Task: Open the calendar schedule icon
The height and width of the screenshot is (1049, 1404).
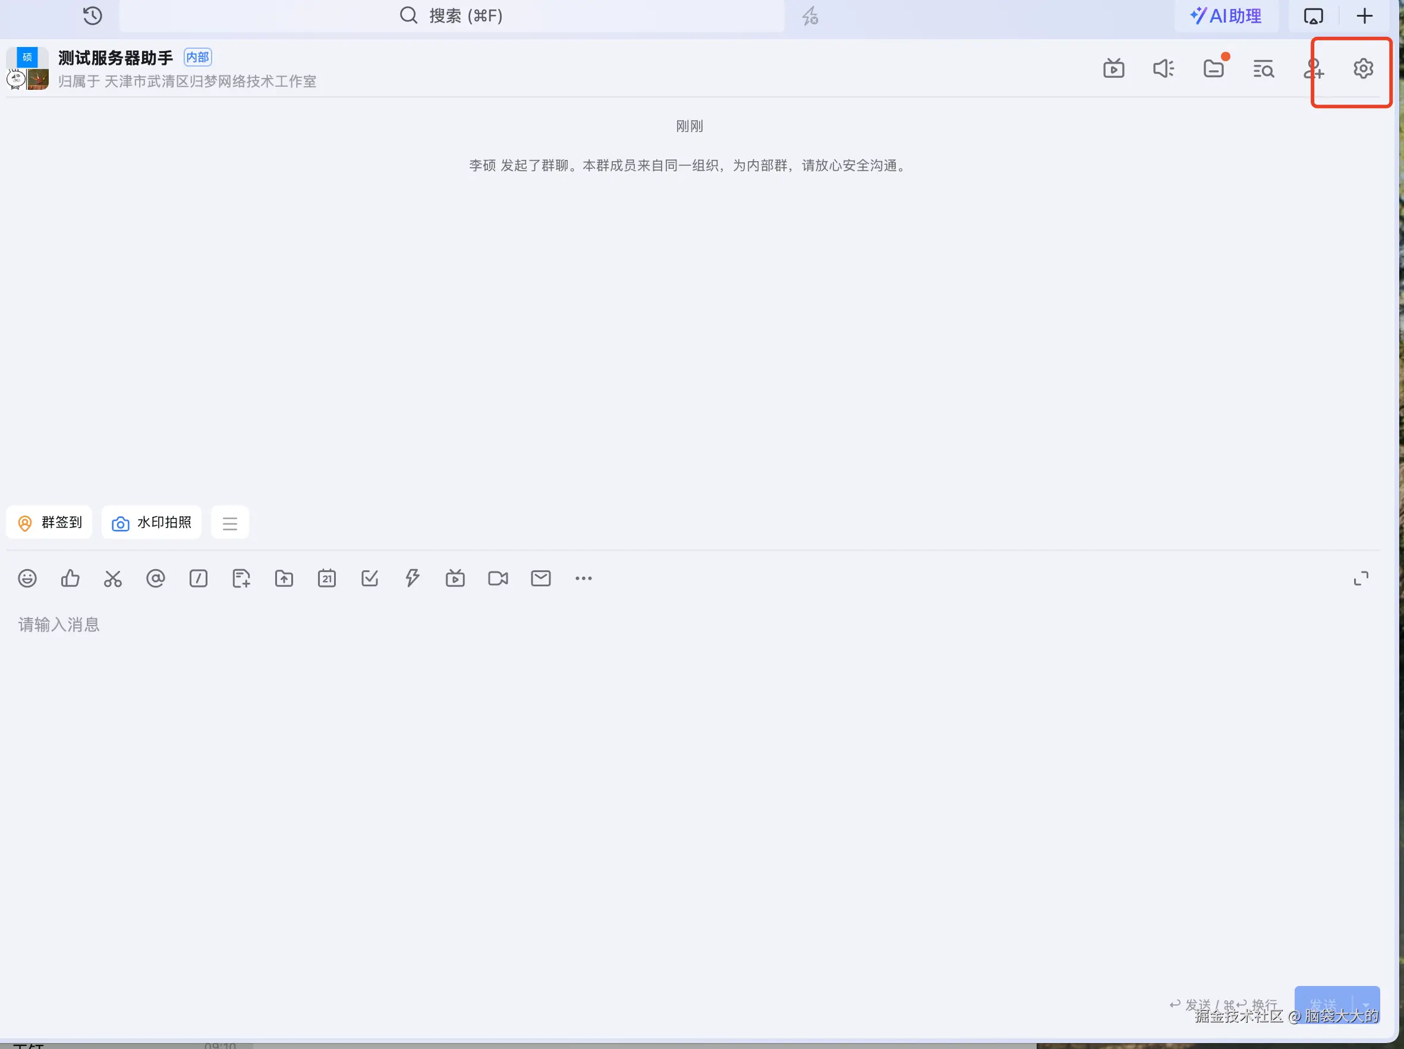Action: point(327,579)
